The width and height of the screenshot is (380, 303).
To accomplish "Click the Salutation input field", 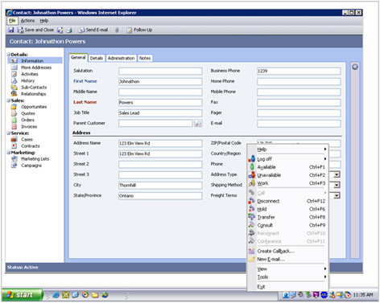I will pyautogui.click(x=160, y=71).
